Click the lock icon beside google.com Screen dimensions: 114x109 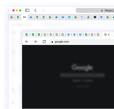(x=52, y=42)
